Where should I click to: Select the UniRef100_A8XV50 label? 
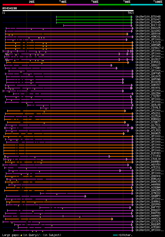click(148, 165)
